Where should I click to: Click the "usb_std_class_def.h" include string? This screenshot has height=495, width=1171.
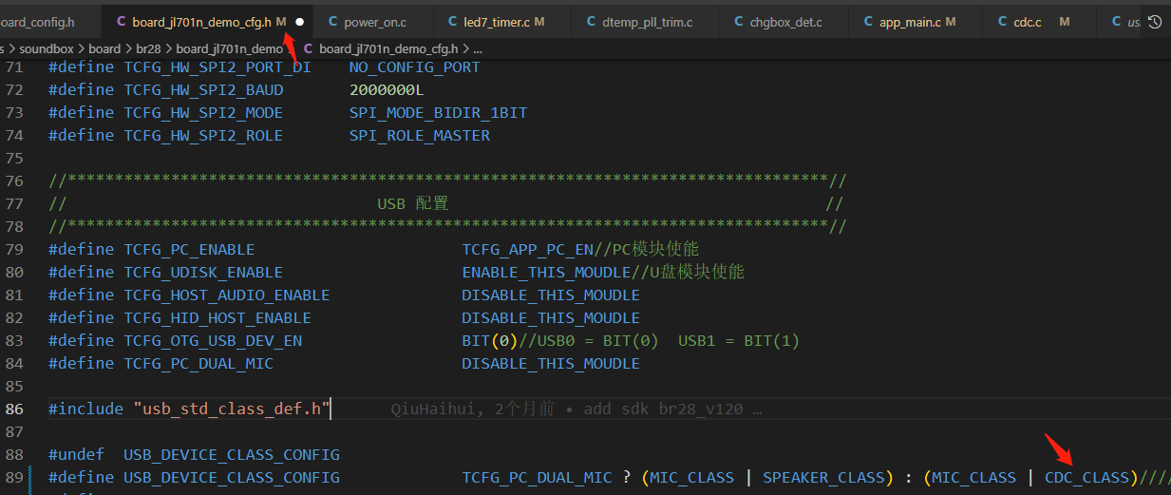tap(232, 409)
